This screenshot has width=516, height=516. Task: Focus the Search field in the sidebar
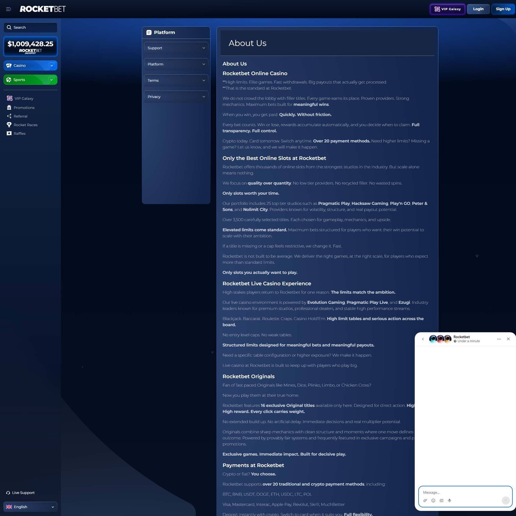click(30, 27)
